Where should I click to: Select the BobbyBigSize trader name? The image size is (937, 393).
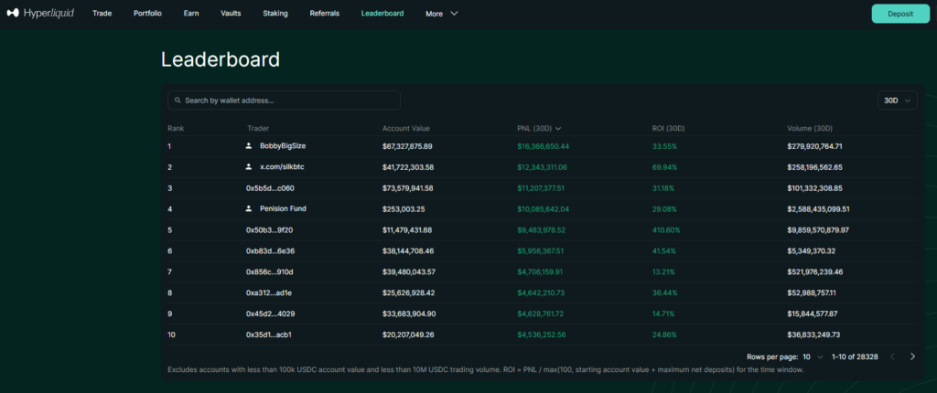pyautogui.click(x=282, y=145)
